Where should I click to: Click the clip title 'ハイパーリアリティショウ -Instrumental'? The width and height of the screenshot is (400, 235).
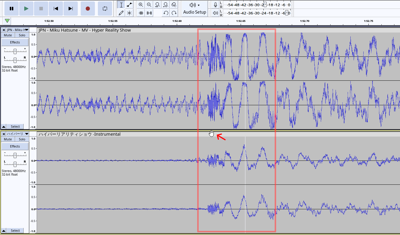[80, 134]
